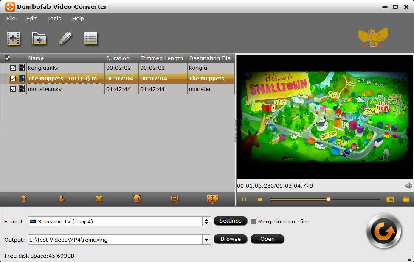Viewport: 414px width, 262px height.
Task: Take a snapshot with camera icon
Action: point(390,199)
